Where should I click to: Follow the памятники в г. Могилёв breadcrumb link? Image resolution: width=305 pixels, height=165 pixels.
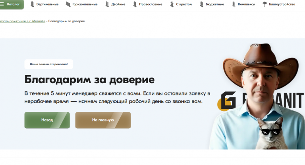(23, 21)
